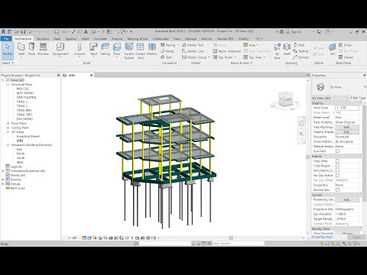The height and width of the screenshot is (275, 367).
Task: Select the Wall tool in ribbon
Action: [x=21, y=49]
